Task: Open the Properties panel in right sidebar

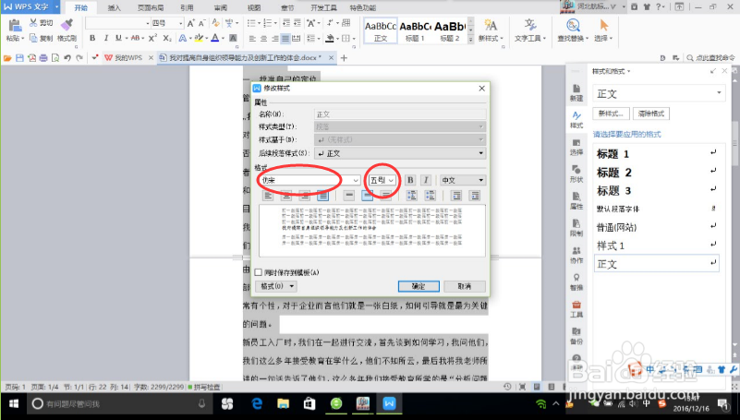Action: click(576, 200)
